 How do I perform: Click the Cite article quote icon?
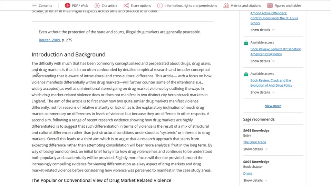click(97, 6)
